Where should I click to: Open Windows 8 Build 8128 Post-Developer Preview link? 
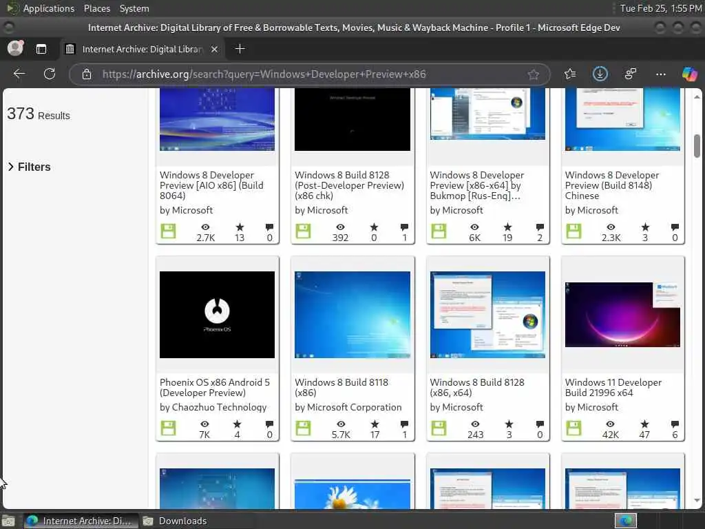349,185
